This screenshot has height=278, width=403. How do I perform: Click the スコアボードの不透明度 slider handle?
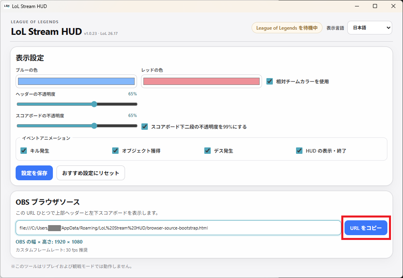coord(94,126)
